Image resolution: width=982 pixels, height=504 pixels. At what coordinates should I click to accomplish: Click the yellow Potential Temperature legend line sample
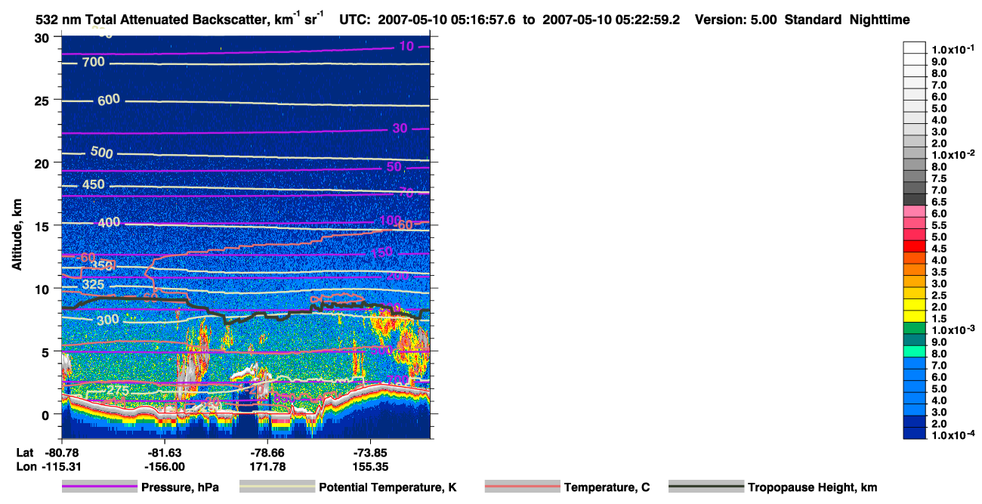coord(277,487)
